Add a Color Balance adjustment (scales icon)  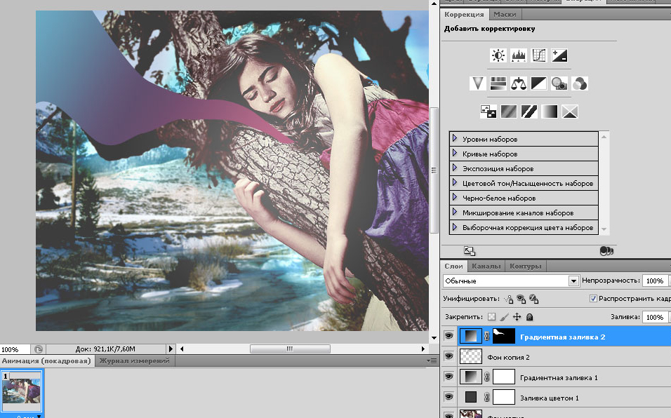pyautogui.click(x=518, y=83)
